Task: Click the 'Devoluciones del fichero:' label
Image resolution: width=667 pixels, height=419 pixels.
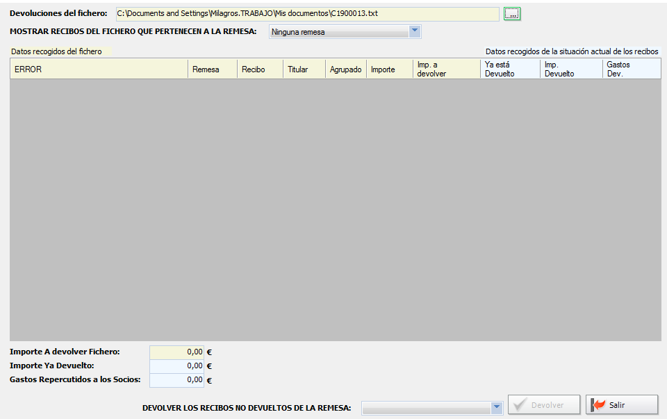Action: point(58,13)
